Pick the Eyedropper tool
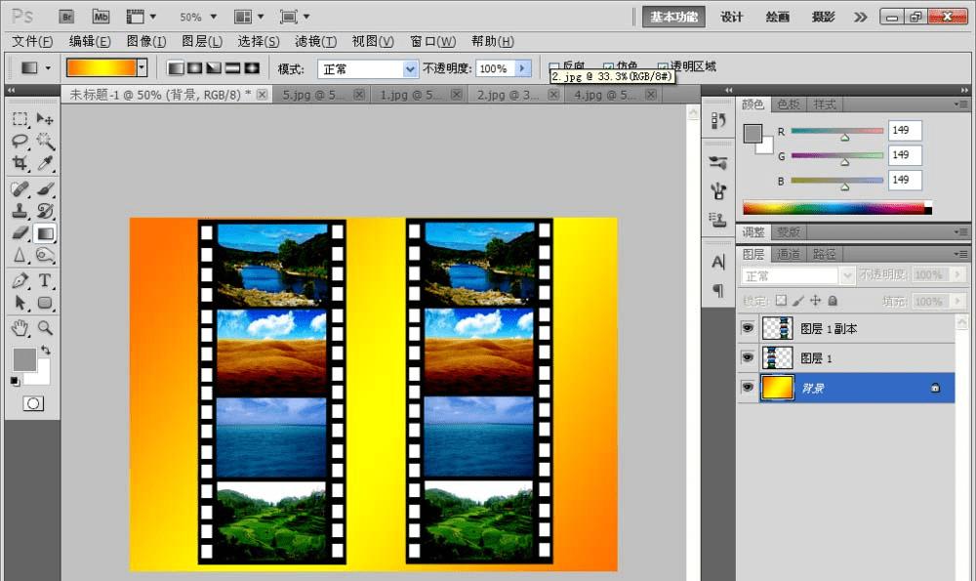Viewport: 976px width, 581px height. tap(45, 164)
